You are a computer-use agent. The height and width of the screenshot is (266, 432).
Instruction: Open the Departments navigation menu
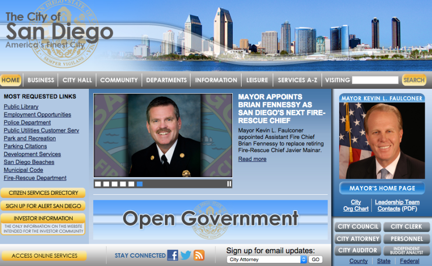point(166,80)
